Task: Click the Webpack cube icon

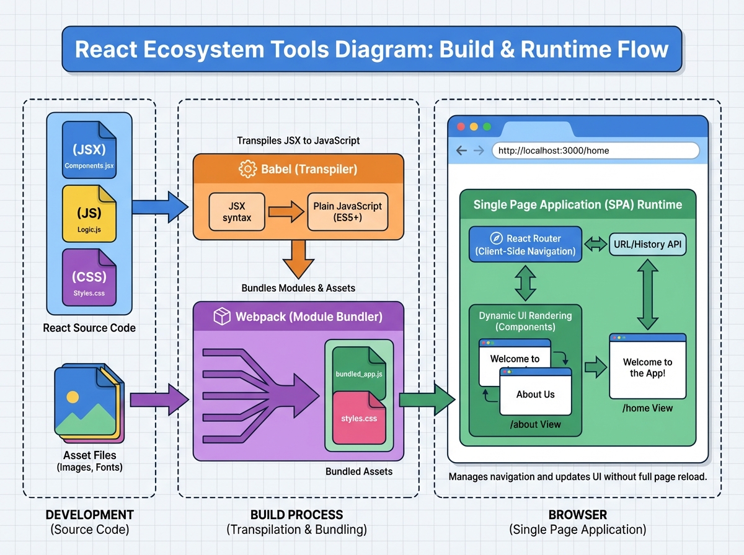Action: point(222,317)
